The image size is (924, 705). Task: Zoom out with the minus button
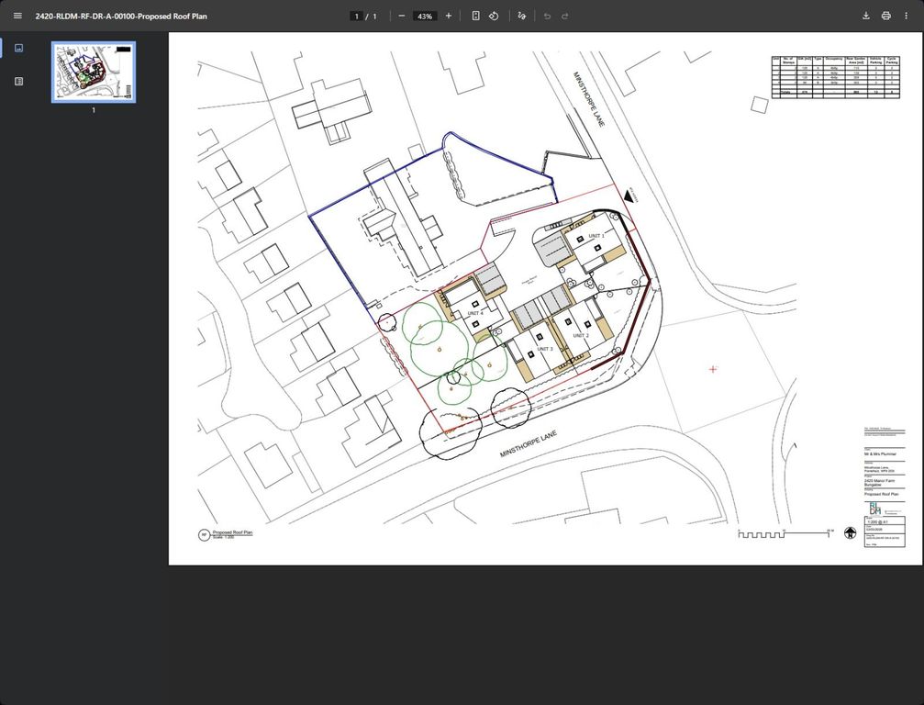click(402, 16)
